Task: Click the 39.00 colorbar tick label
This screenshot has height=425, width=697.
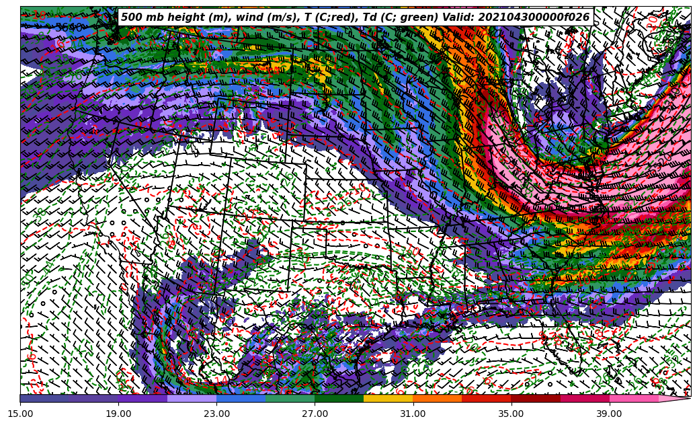Action: (609, 414)
